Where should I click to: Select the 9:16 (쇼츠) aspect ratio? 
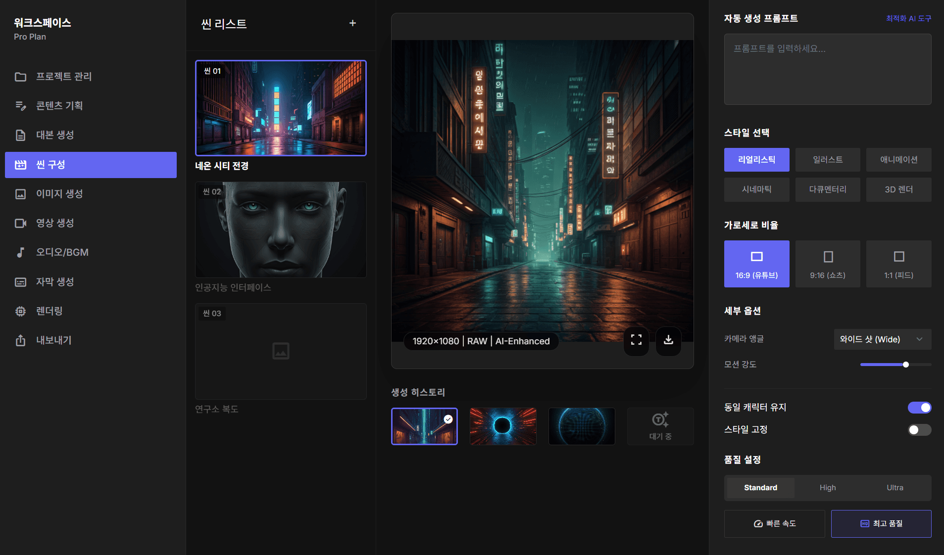pyautogui.click(x=828, y=264)
